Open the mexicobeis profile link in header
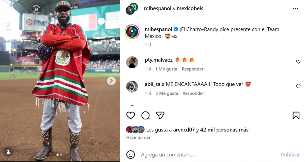Image resolution: width=305 pixels, height=162 pixels. 190,8
